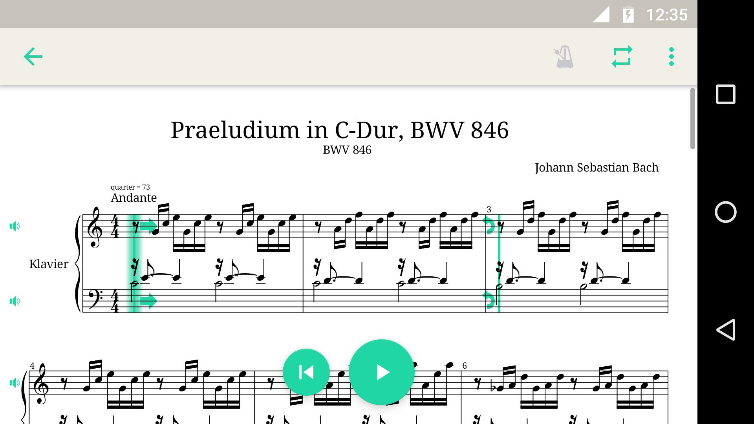Tap the Klavier instrument label
The image size is (754, 424).
[49, 264]
